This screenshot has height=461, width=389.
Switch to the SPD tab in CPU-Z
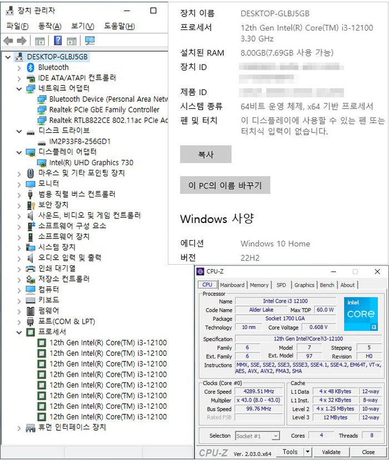click(x=281, y=285)
